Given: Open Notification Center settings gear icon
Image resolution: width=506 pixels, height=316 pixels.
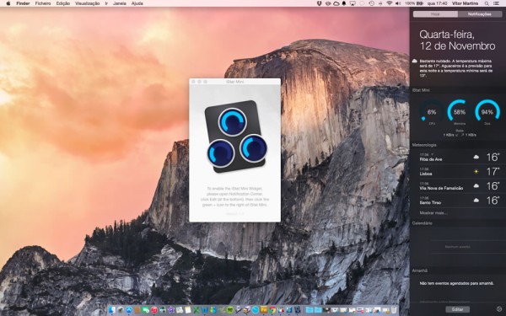Looking at the screenshot, I should (x=499, y=309).
